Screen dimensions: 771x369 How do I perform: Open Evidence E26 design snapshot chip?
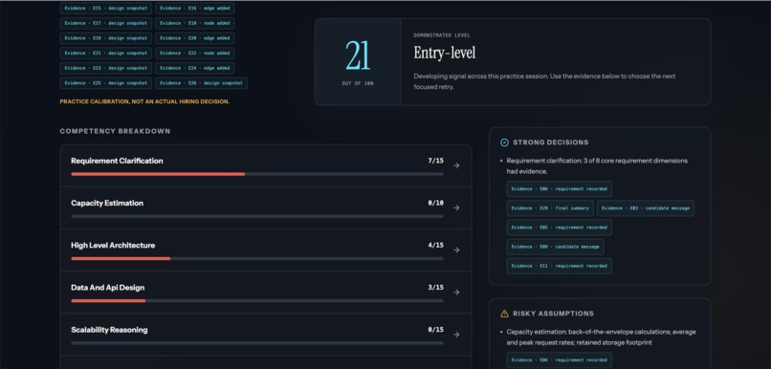pyautogui.click(x=201, y=83)
